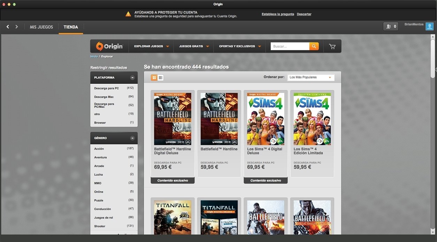Click in the Buscar search field
This screenshot has width=437, height=242.
tap(290, 46)
